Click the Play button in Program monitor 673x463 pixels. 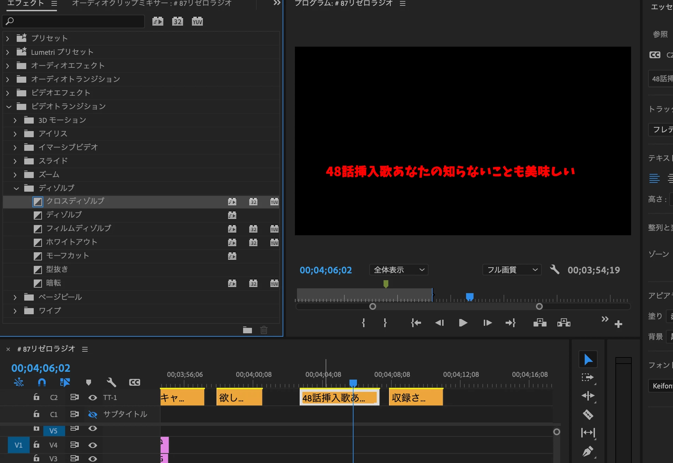pos(463,323)
